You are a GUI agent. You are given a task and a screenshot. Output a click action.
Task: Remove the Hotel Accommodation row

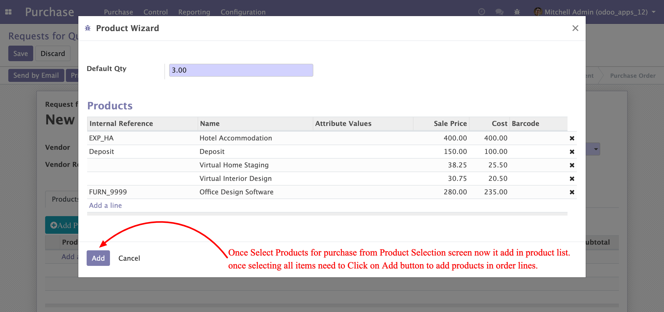[x=572, y=138]
